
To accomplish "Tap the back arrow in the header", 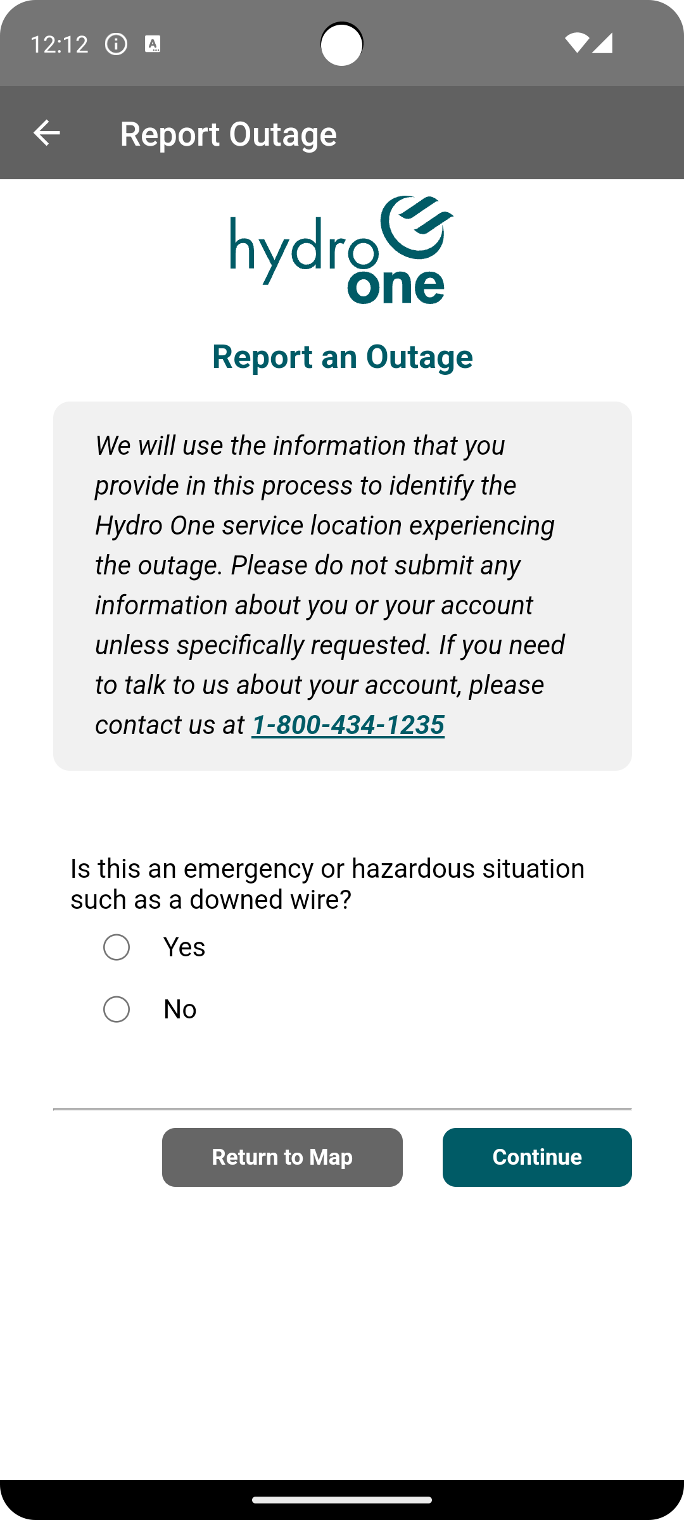I will (46, 133).
